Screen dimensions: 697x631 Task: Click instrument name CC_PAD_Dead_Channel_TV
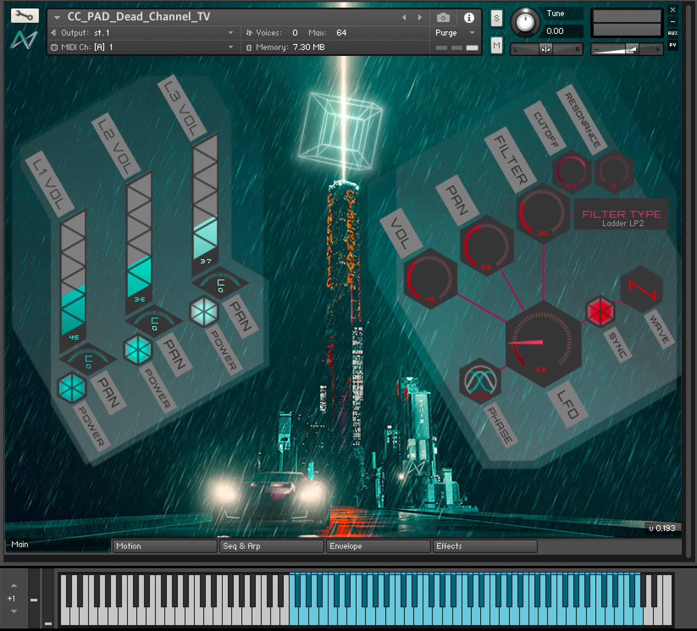point(139,17)
